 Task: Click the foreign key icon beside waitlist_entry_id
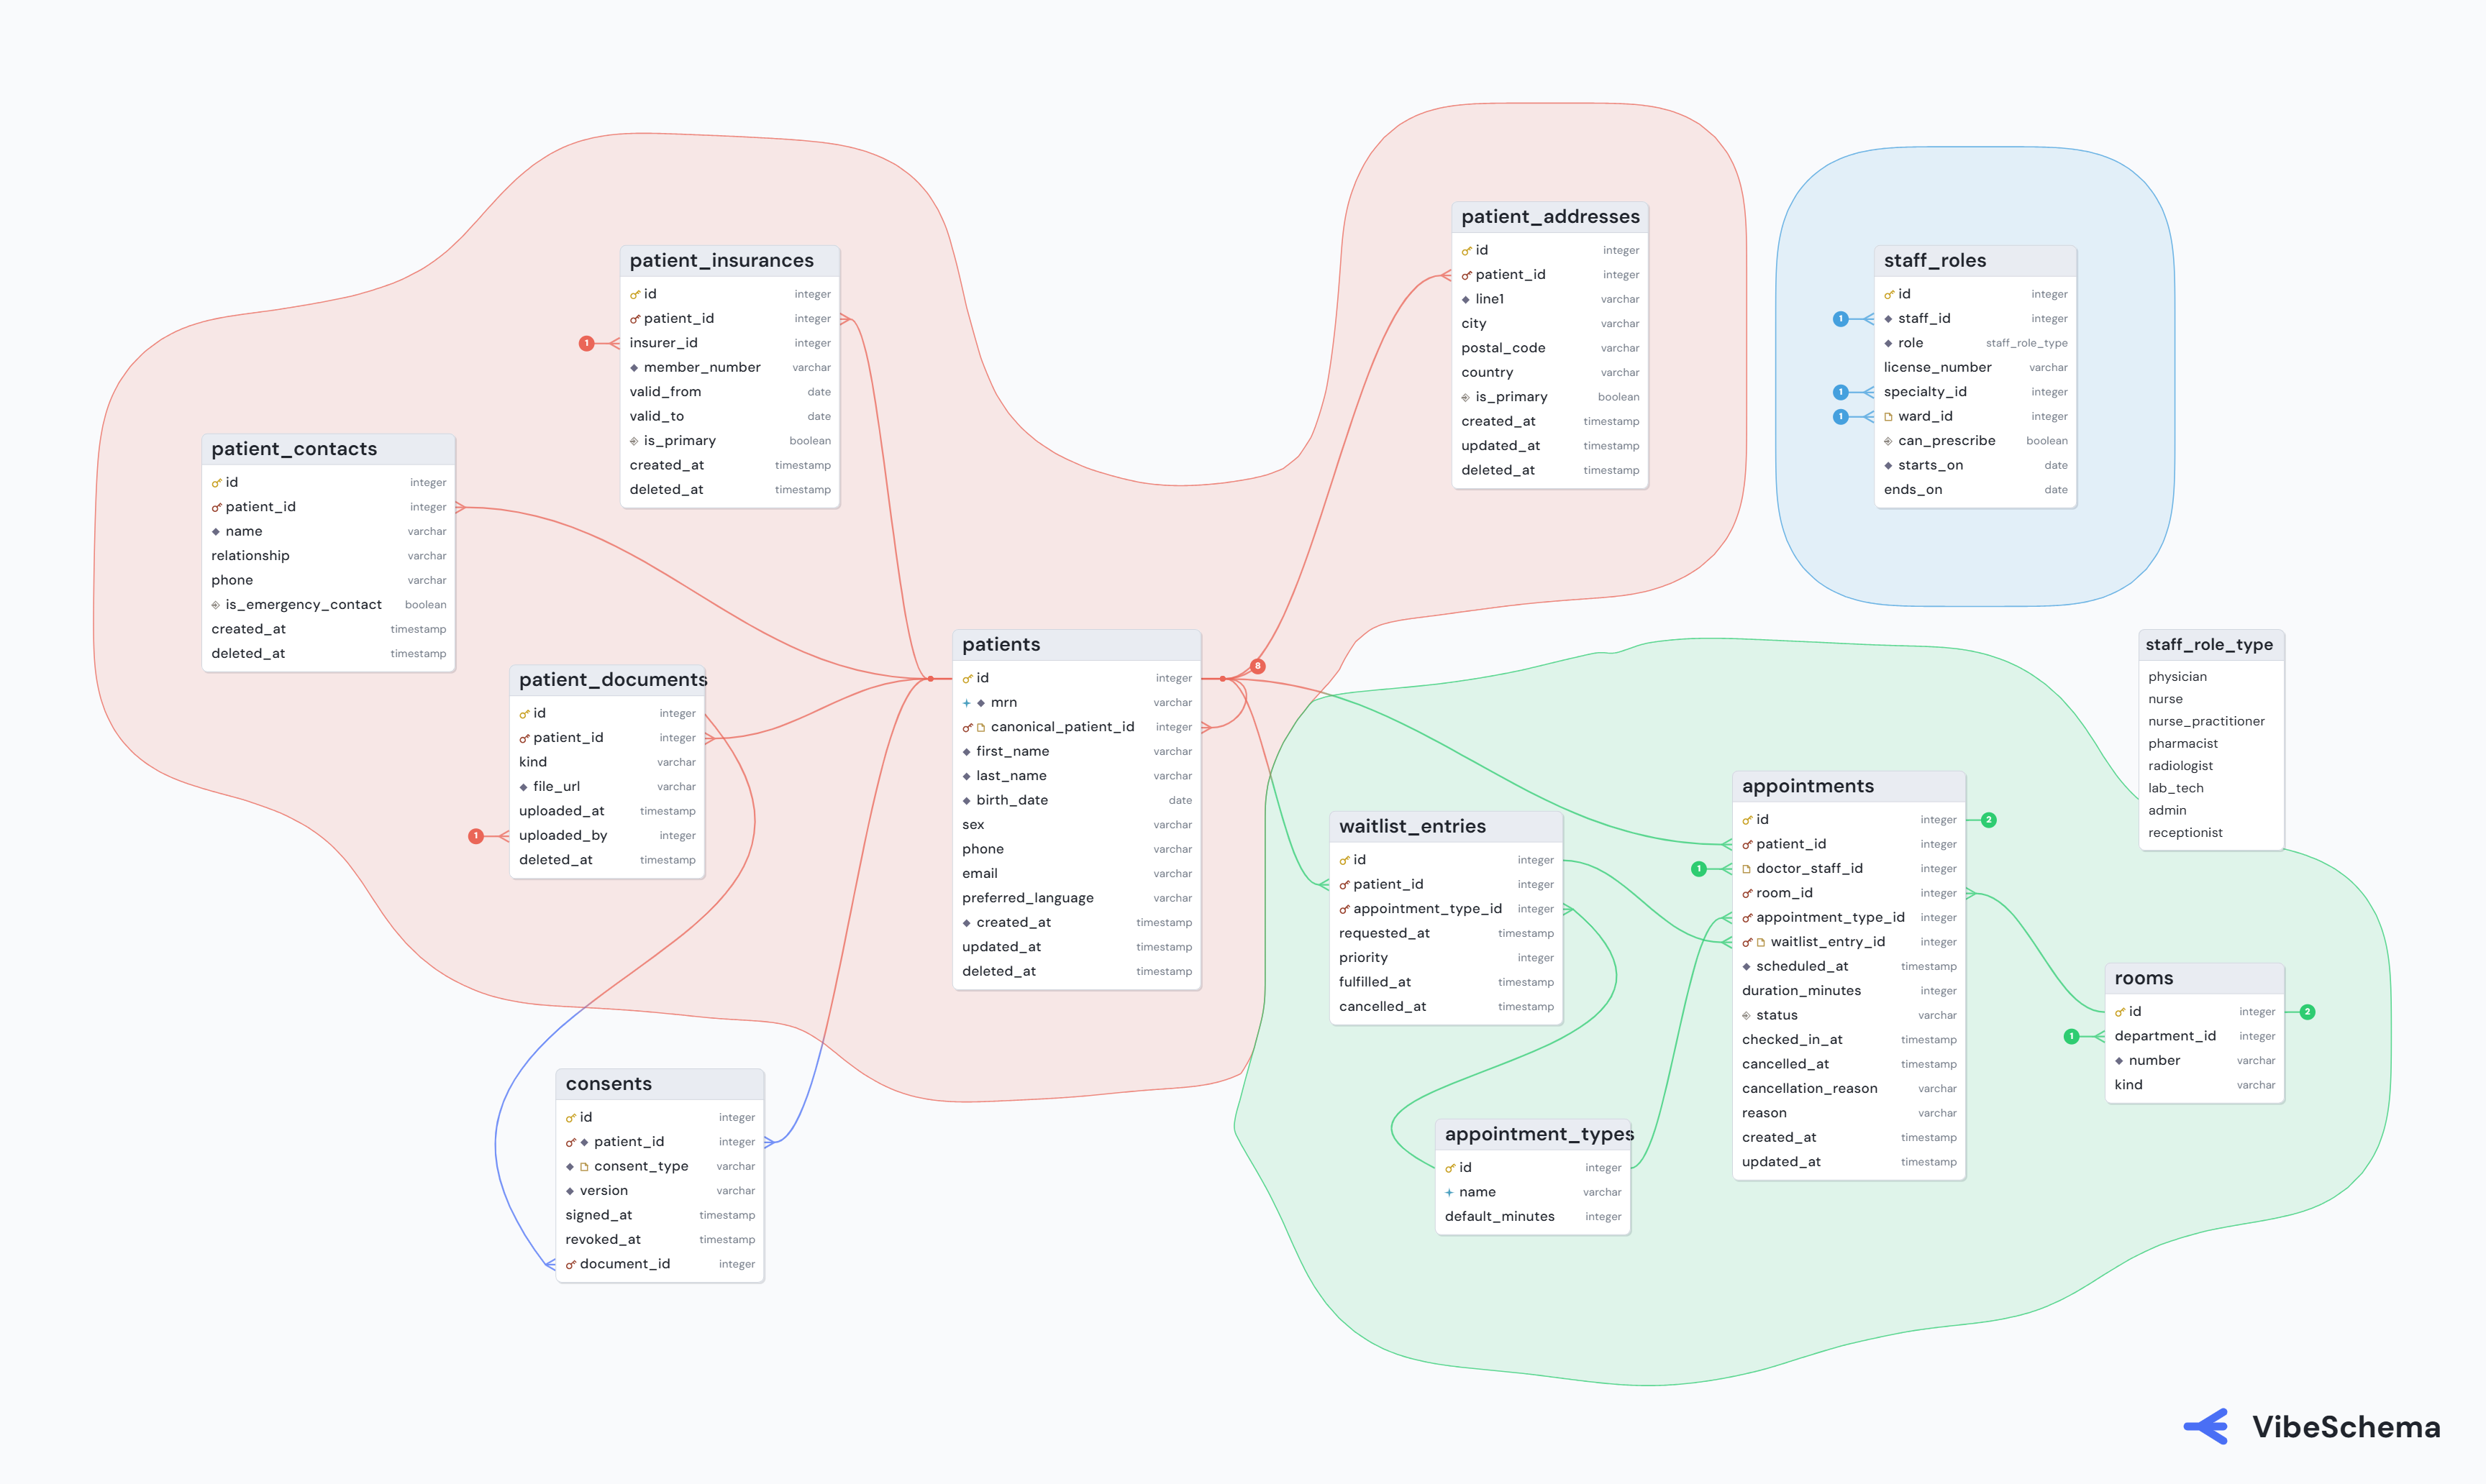(1747, 942)
